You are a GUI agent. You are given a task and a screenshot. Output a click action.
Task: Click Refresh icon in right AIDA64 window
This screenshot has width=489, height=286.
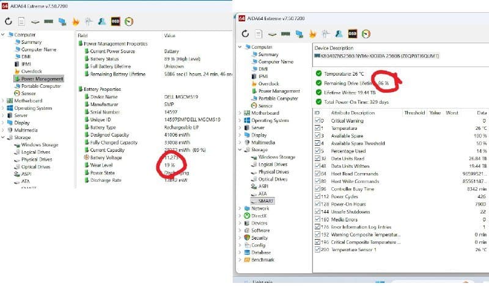(245, 34)
